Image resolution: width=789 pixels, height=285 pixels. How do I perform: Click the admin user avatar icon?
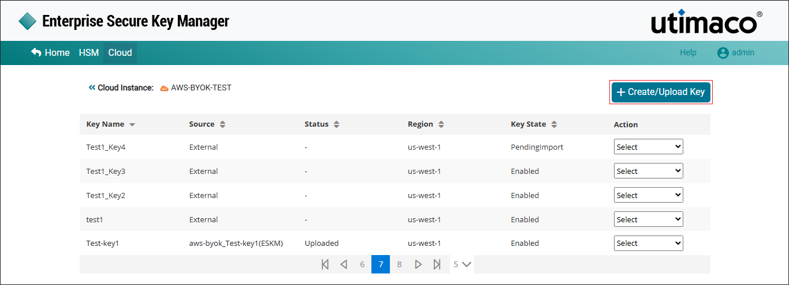pyautogui.click(x=723, y=52)
